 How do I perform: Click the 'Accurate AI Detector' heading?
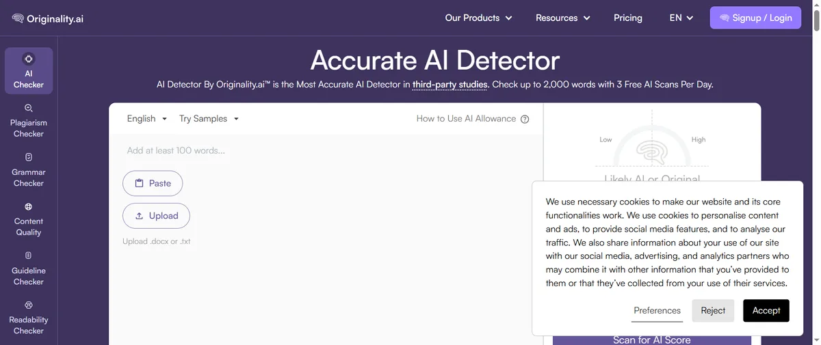pyautogui.click(x=435, y=60)
